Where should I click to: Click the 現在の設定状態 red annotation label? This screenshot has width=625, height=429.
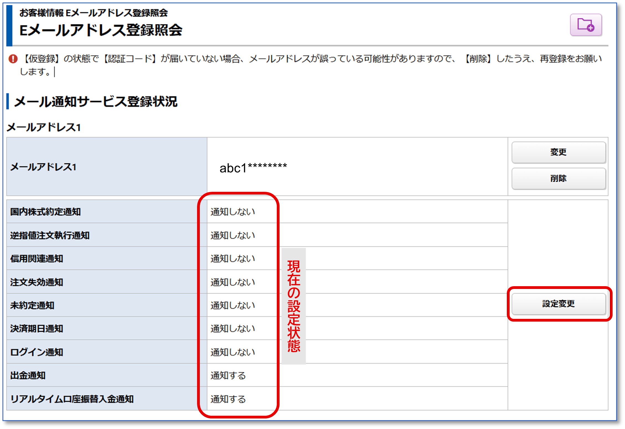tap(294, 306)
